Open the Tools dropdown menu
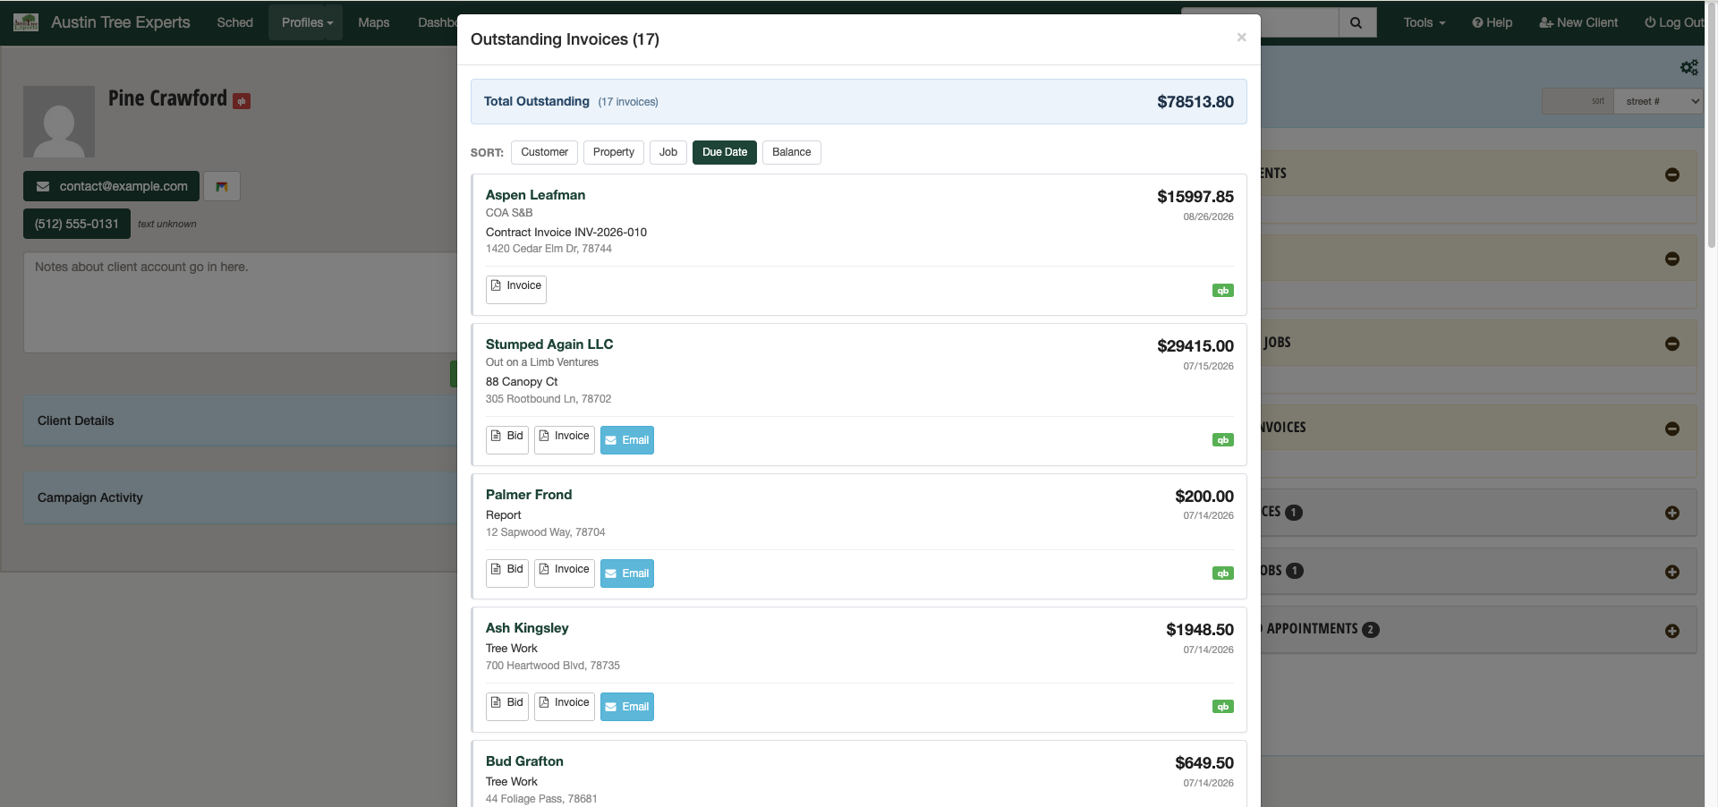 (x=1424, y=22)
